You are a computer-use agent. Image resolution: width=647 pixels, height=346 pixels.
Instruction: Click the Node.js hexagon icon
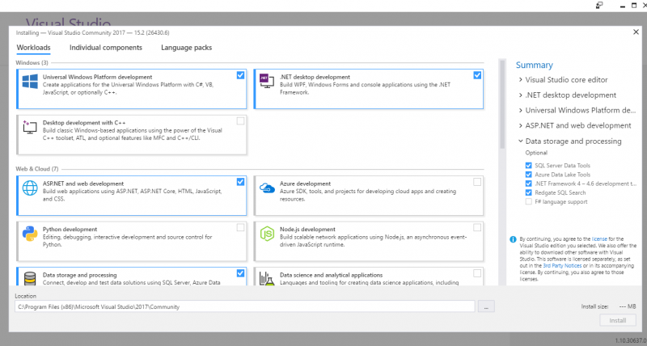click(267, 234)
